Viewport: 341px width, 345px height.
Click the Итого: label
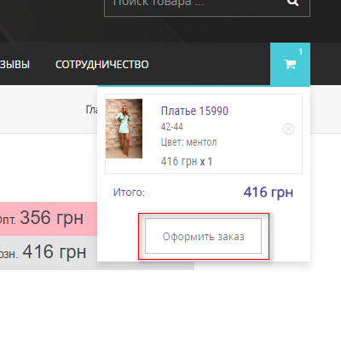pyautogui.click(x=129, y=193)
